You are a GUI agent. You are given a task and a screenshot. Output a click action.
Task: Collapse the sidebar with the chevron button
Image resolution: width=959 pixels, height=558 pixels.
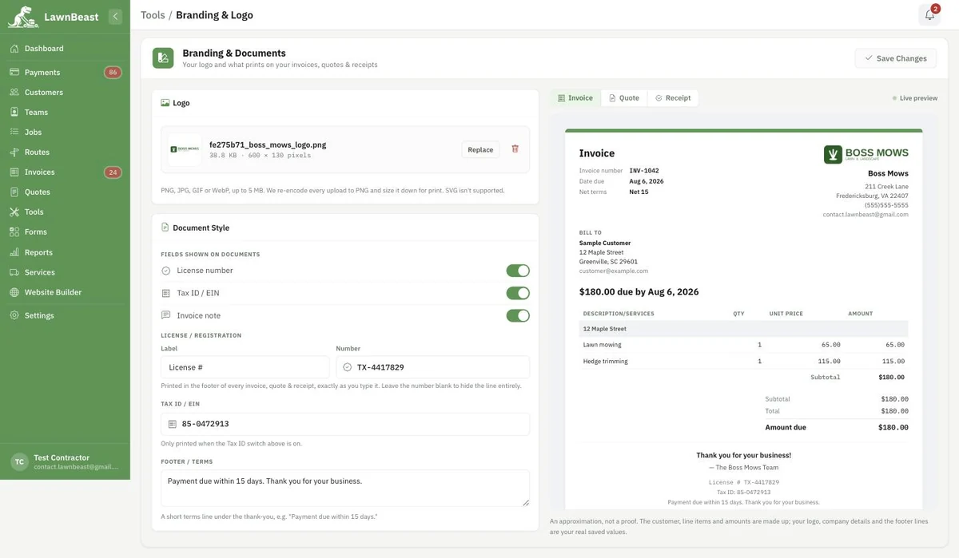[115, 16]
